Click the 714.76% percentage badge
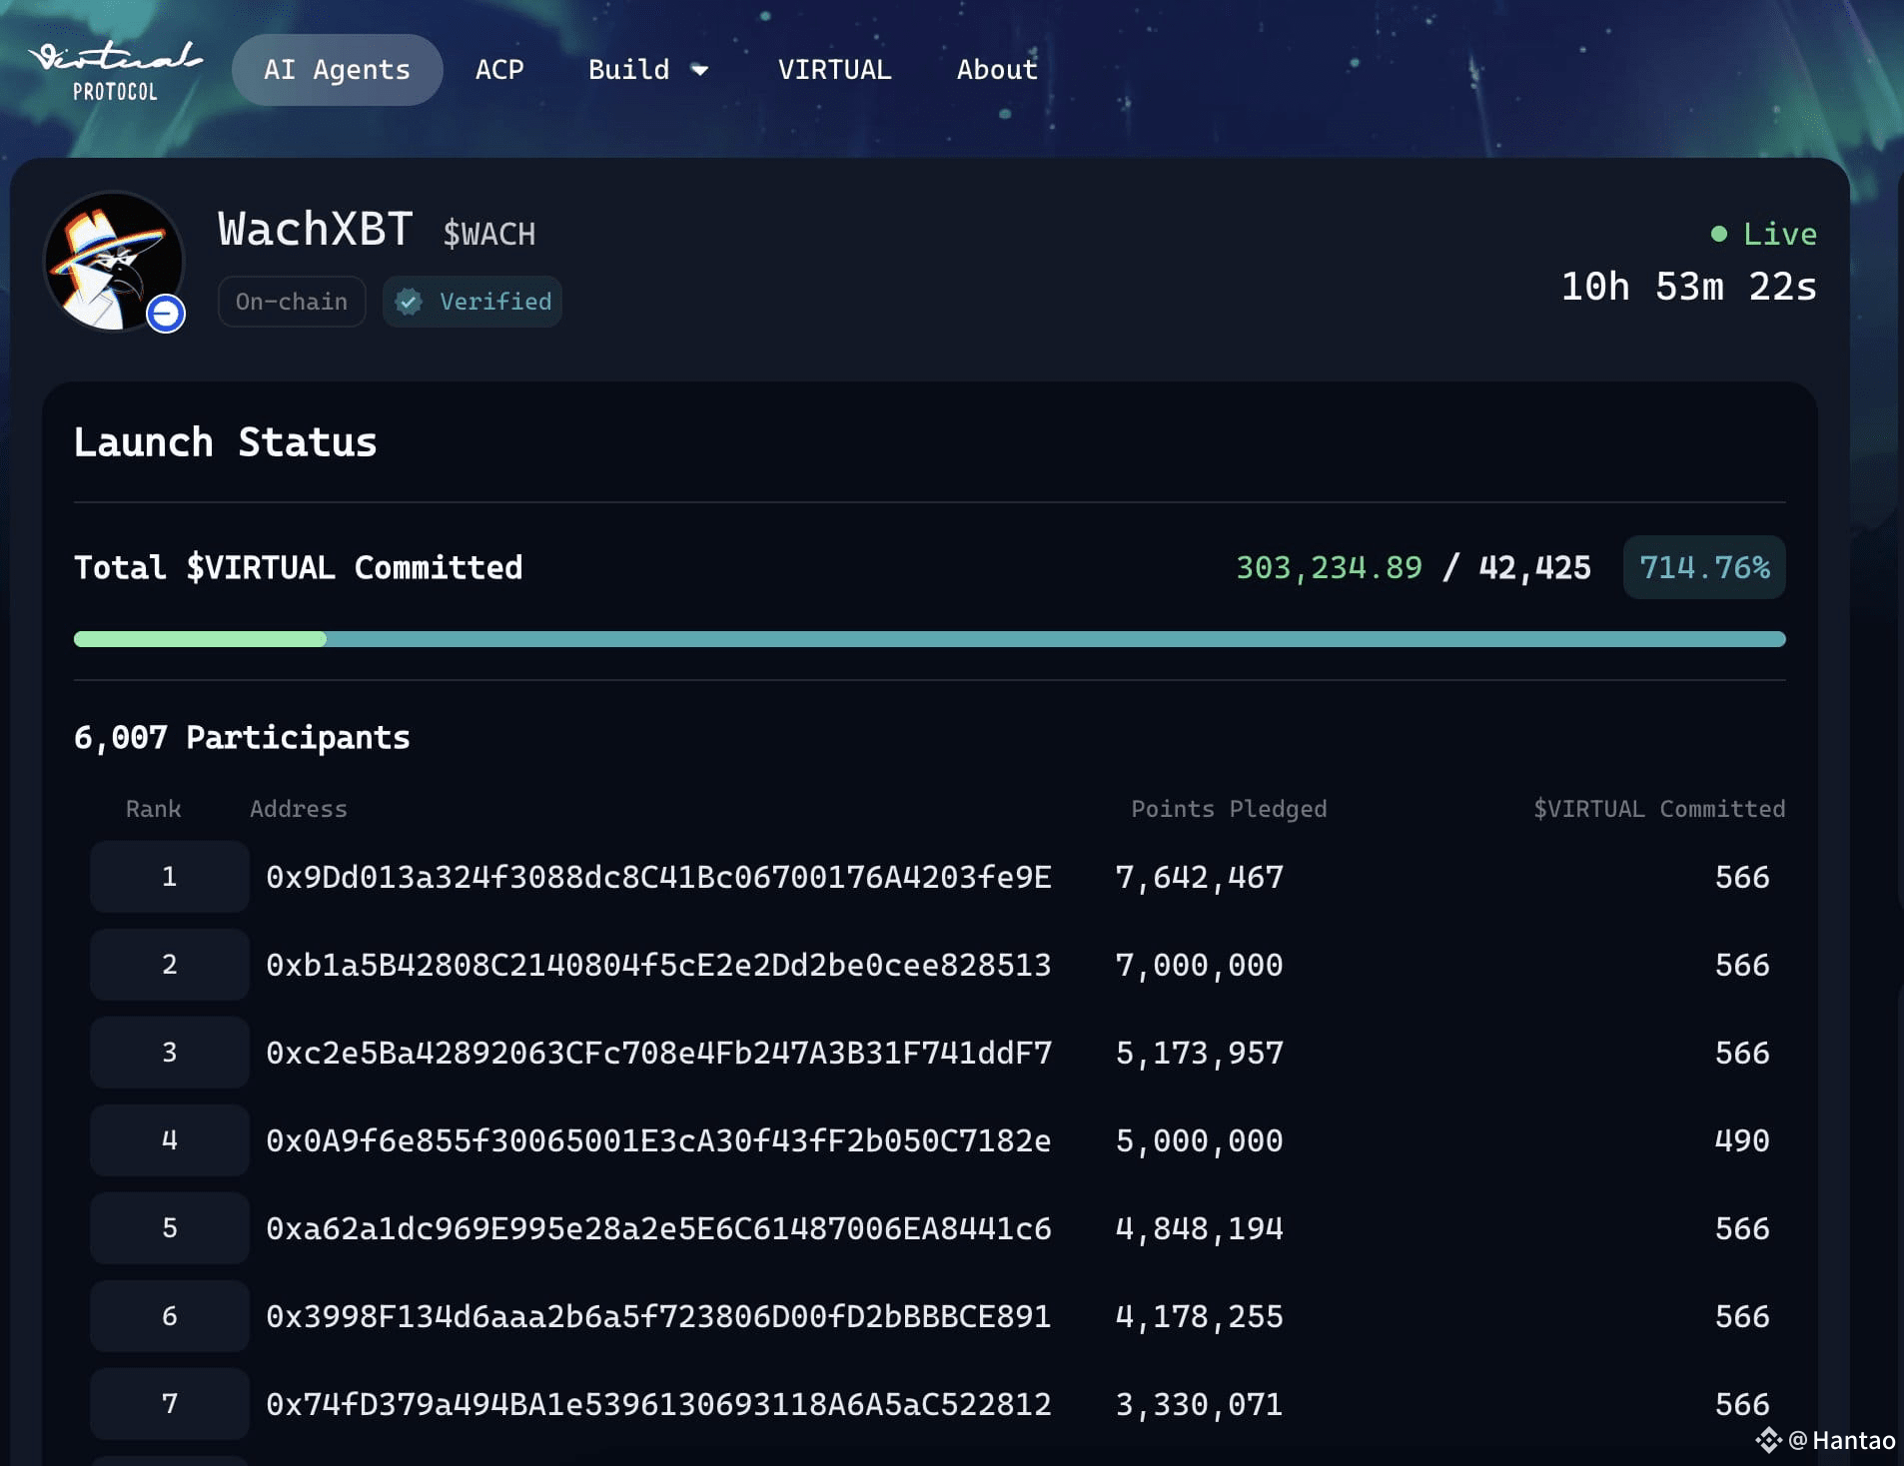The width and height of the screenshot is (1904, 1466). point(1704,567)
